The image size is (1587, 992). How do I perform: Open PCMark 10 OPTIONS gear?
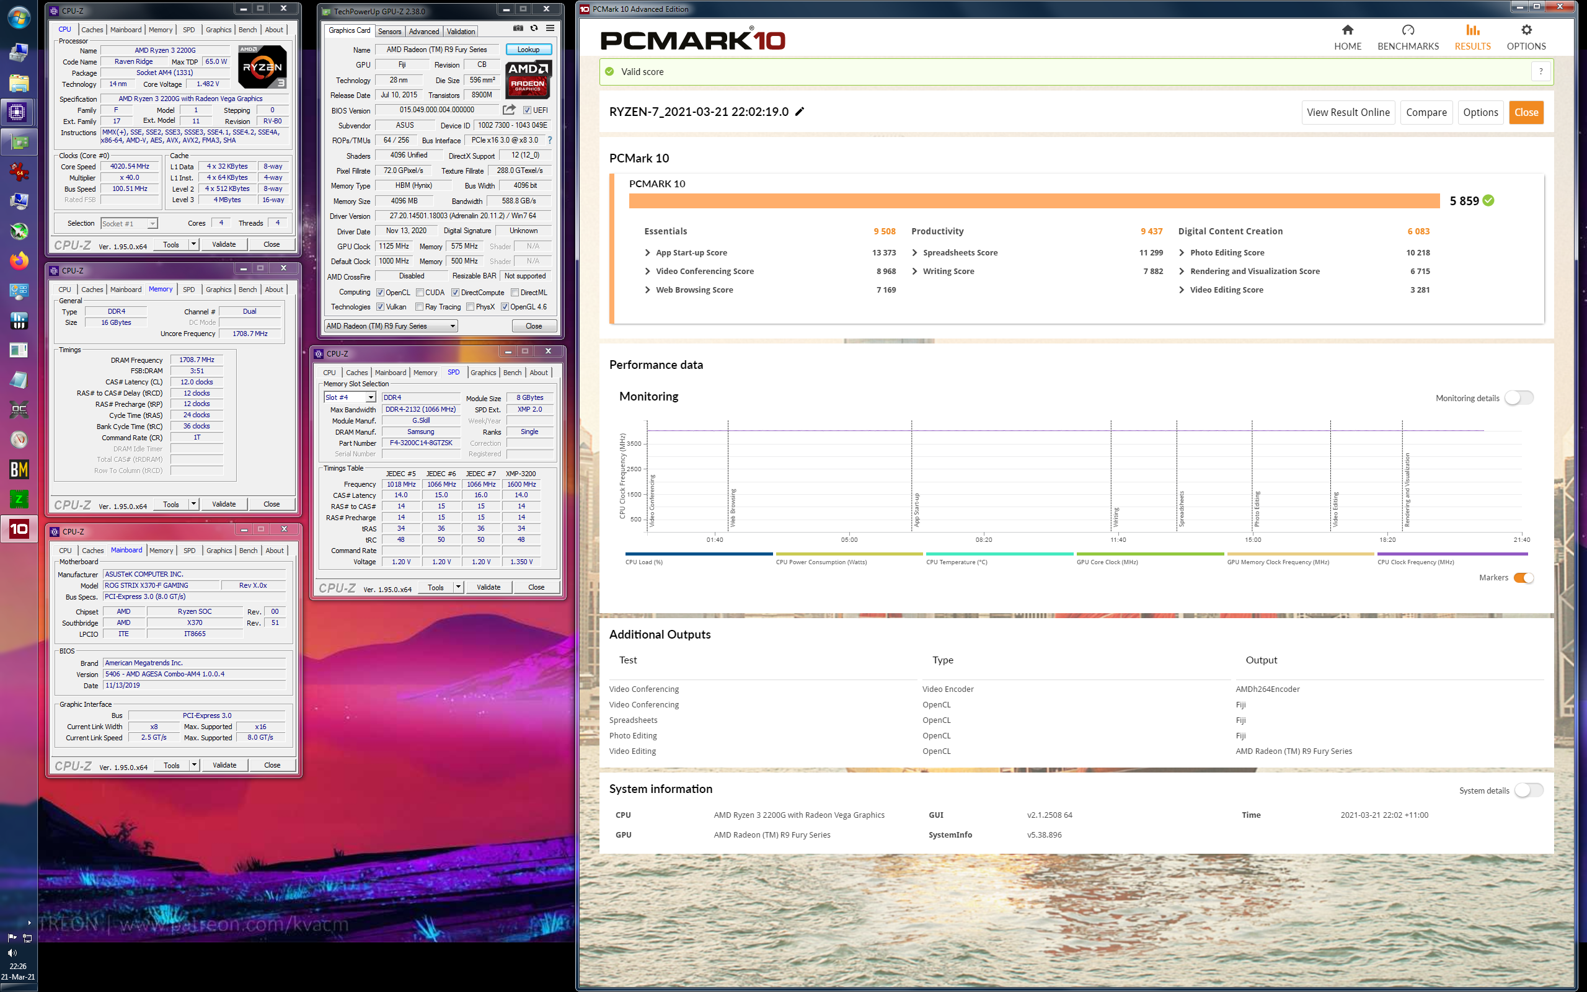[1526, 37]
